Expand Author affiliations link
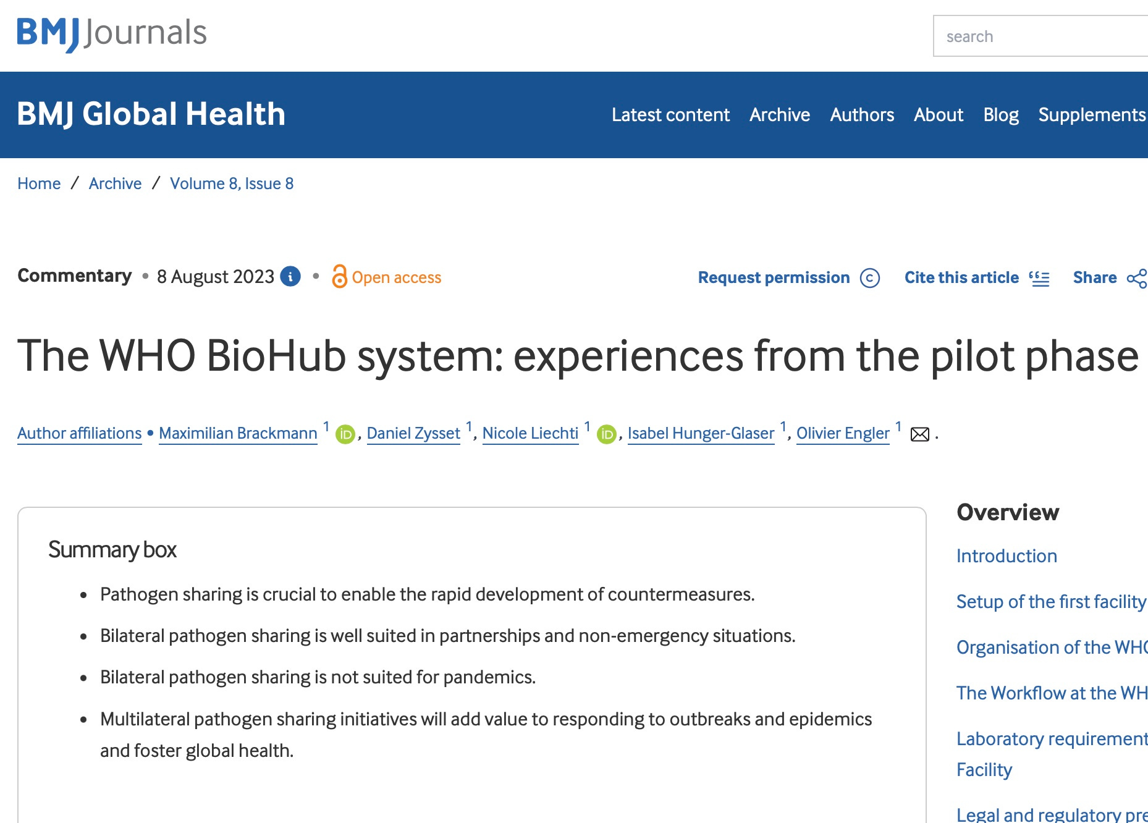 click(x=80, y=433)
